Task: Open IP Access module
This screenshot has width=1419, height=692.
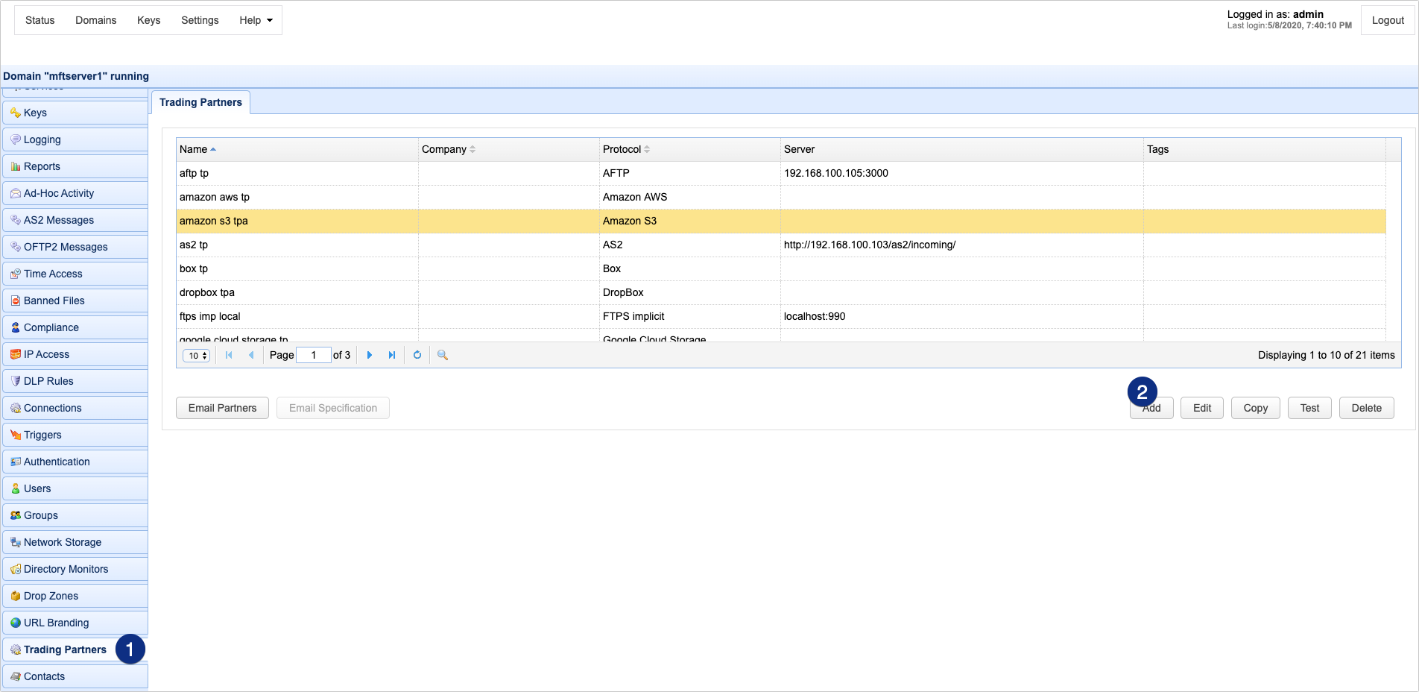Action: [75, 354]
